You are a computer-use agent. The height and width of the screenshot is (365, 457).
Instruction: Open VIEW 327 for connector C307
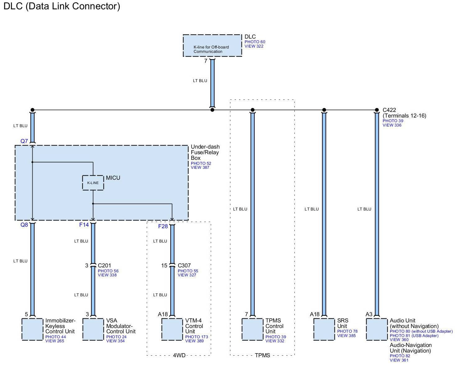pyautogui.click(x=187, y=275)
